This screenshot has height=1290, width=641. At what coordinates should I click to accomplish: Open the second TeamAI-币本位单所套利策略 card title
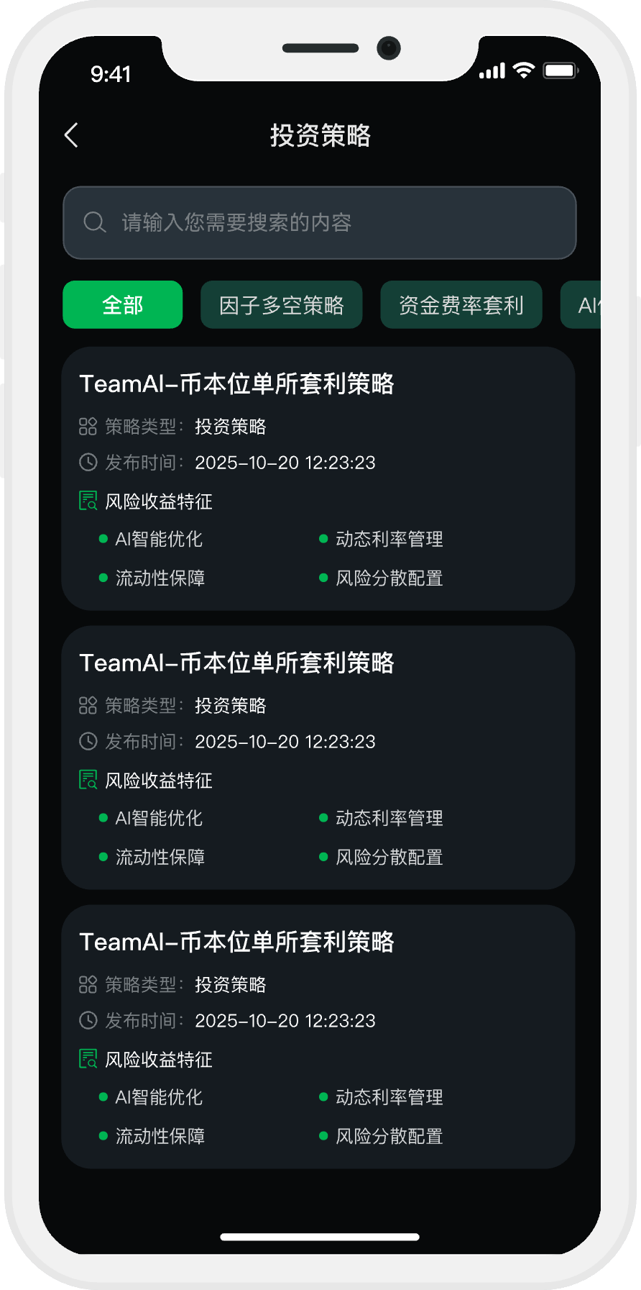point(236,663)
